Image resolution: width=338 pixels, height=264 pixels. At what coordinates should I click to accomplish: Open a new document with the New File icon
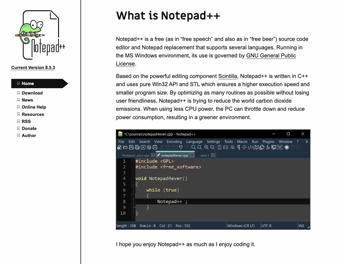(x=119, y=147)
